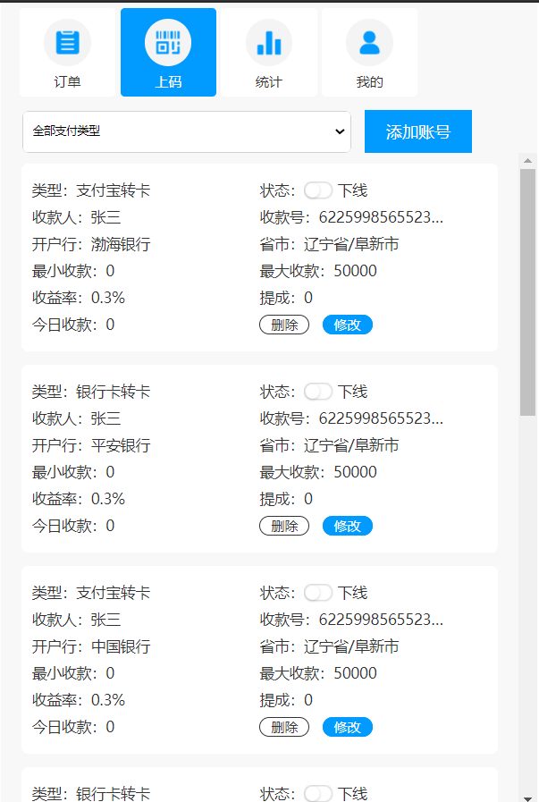Click 收益率: 0.3% in the 渤海银行 card
This screenshot has width=539, height=802.
point(79,298)
